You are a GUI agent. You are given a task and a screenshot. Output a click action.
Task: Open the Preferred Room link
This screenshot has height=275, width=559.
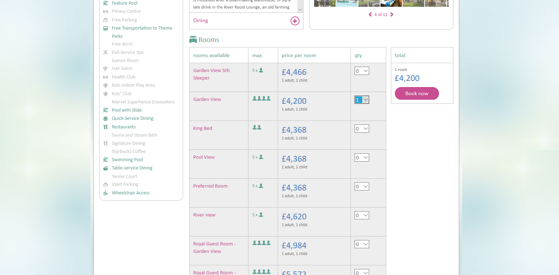pyautogui.click(x=210, y=186)
